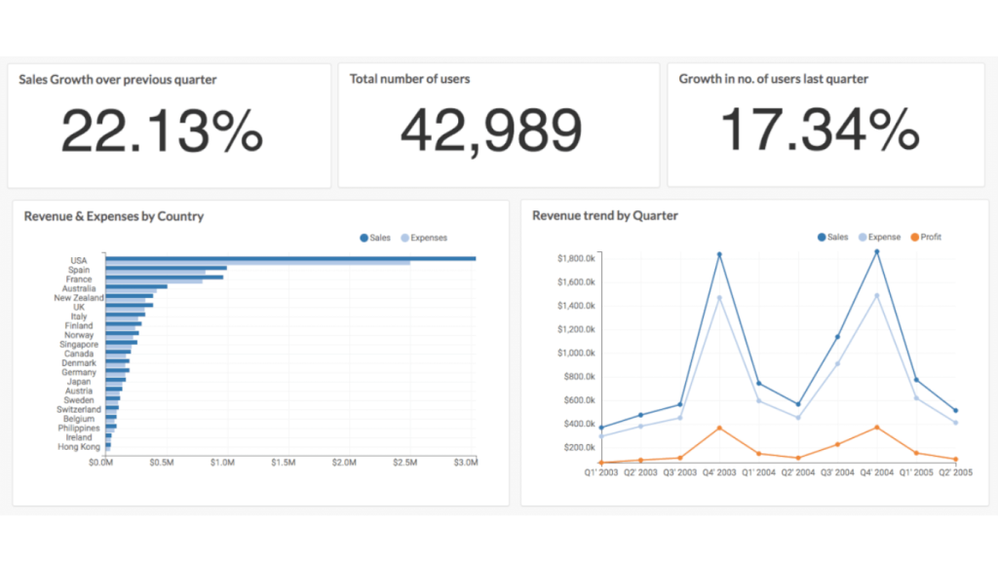
Task: Click the "Revenue trend by Quarter" title
Action: (x=605, y=215)
